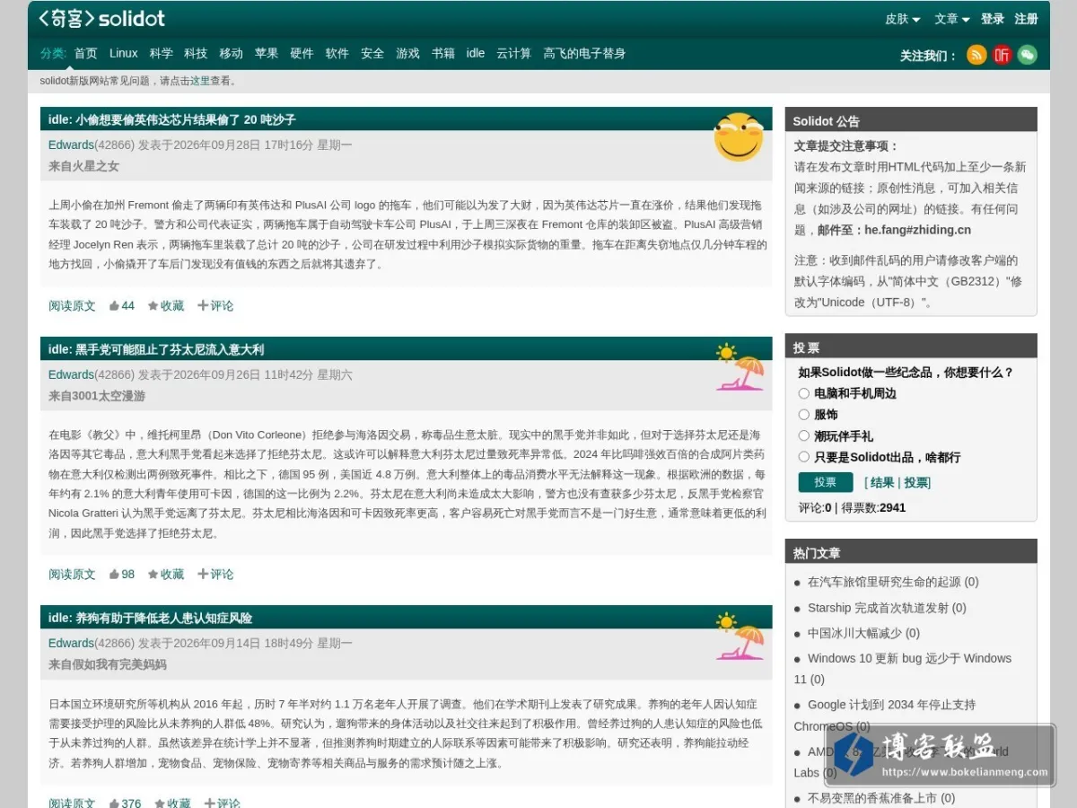Click the solidot logo in header
Image resolution: width=1077 pixels, height=808 pixels.
point(102,18)
